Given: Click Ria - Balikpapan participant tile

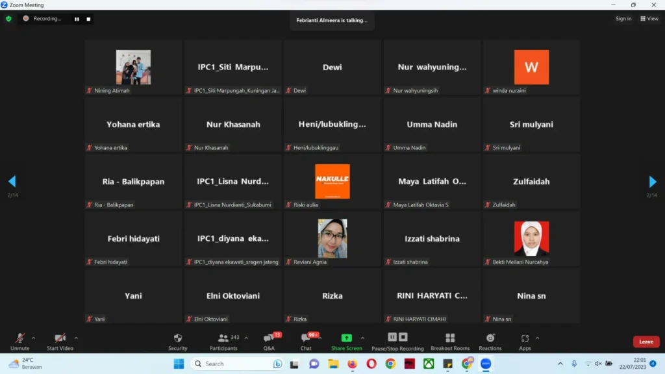Looking at the screenshot, I should click(x=133, y=182).
